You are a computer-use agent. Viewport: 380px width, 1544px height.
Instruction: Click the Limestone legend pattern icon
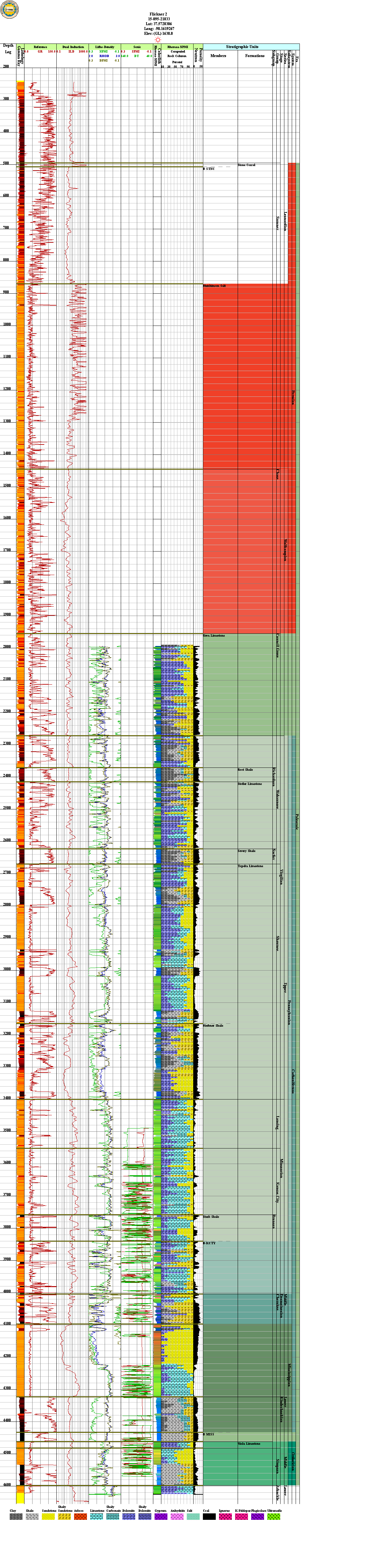point(97,1516)
